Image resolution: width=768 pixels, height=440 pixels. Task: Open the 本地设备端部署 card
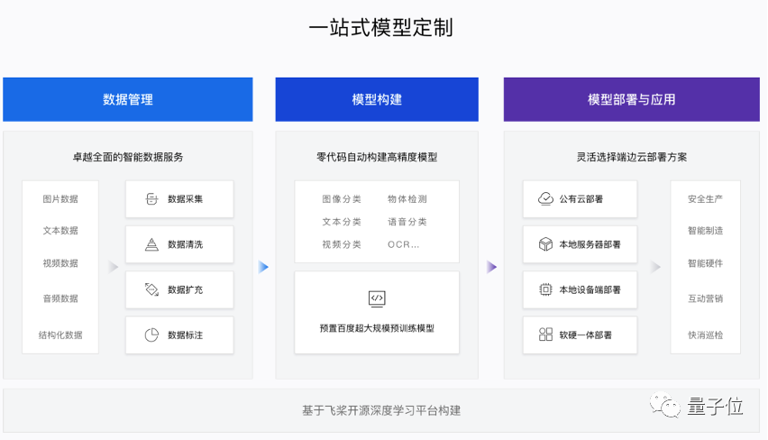pyautogui.click(x=580, y=289)
